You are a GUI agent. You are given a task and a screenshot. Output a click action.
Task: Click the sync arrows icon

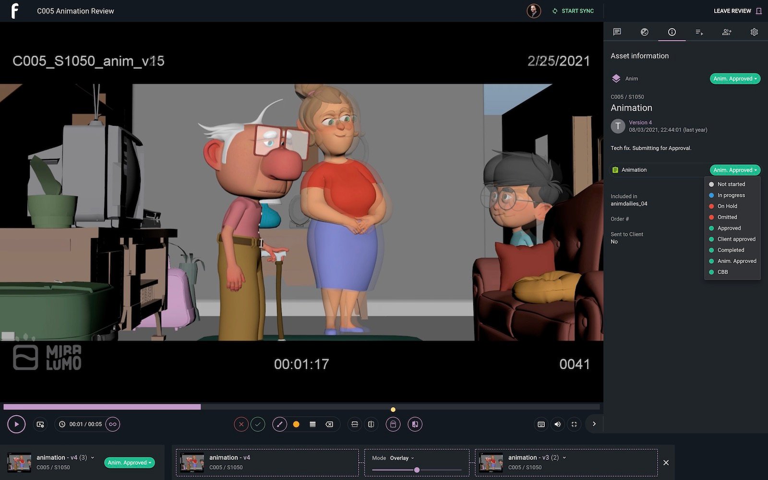pyautogui.click(x=555, y=11)
